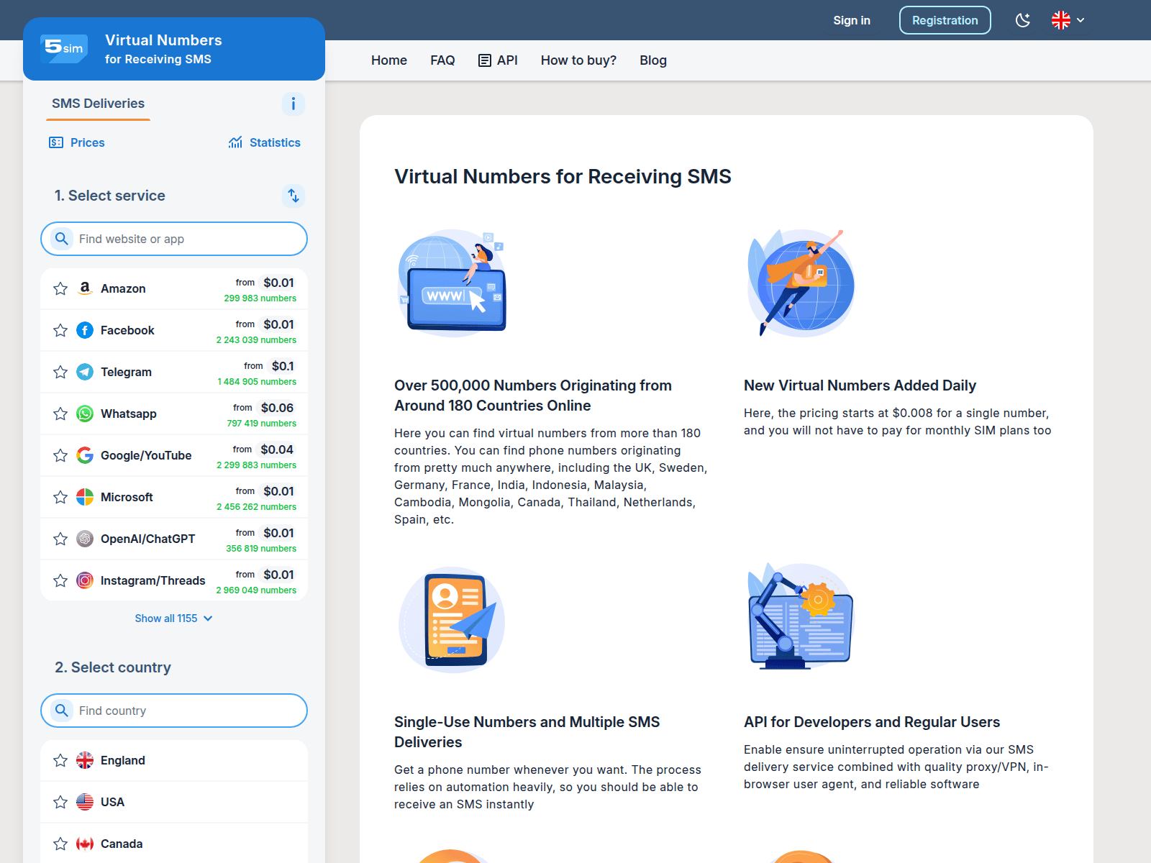Select the SMS Deliveries tab
This screenshot has width=1151, height=863.
click(x=98, y=104)
